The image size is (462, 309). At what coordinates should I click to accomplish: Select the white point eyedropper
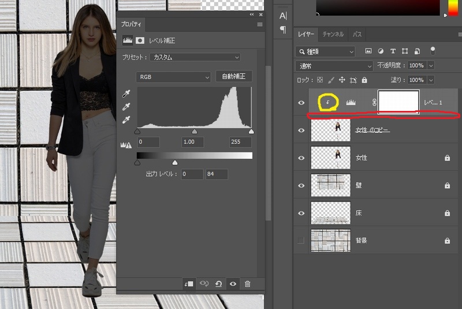(x=126, y=120)
